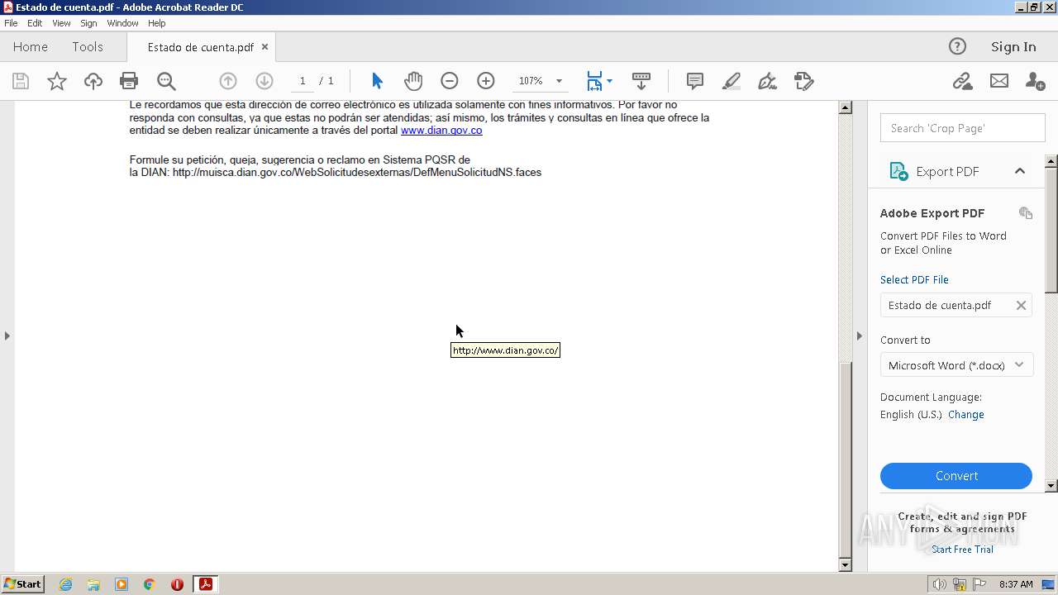
Task: Click the page number field
Action: point(303,81)
